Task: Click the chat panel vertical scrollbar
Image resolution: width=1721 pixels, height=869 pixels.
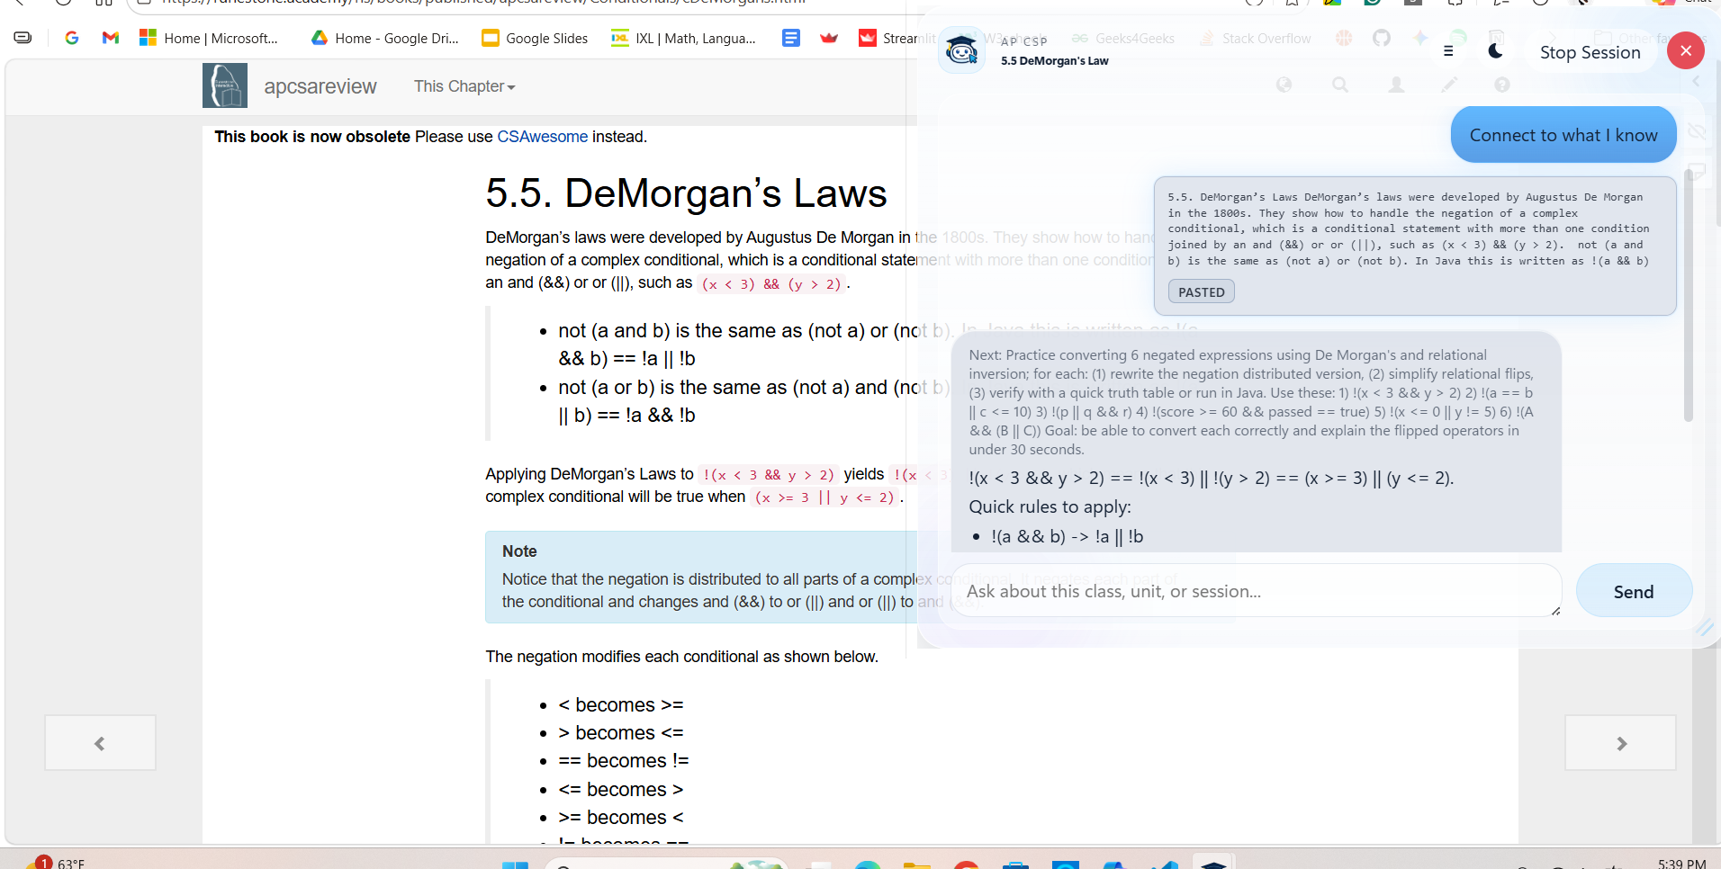Action: pos(1688,297)
